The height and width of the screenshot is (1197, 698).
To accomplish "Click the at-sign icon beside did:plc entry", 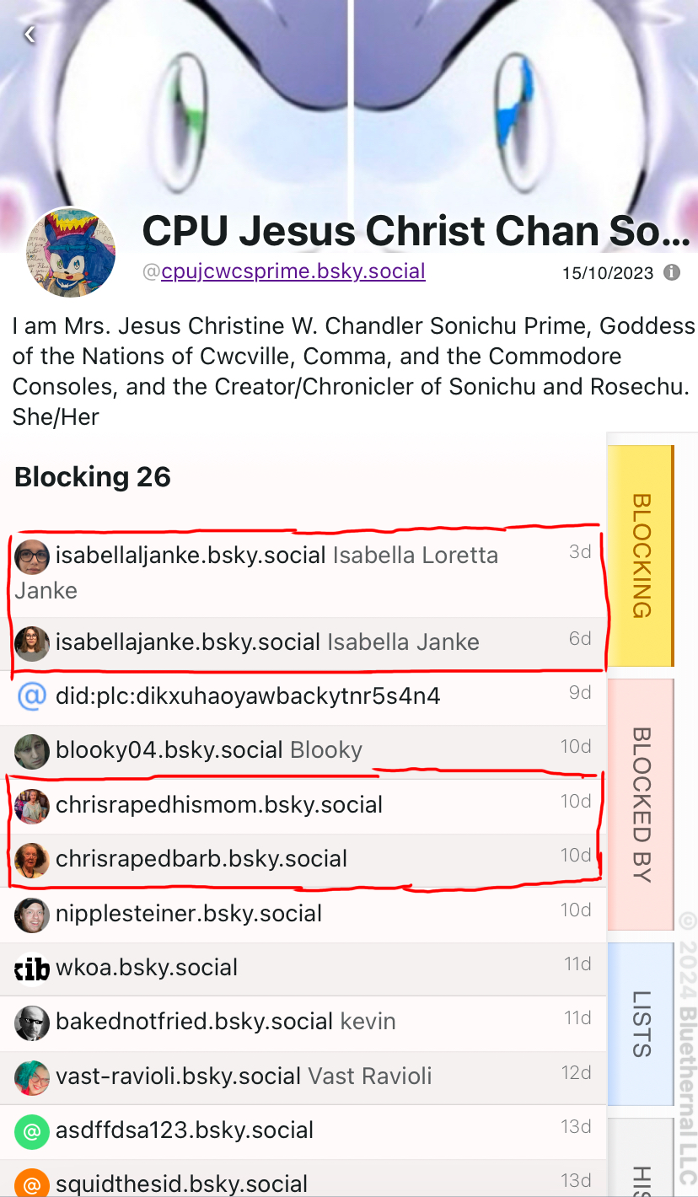I will [x=32, y=696].
